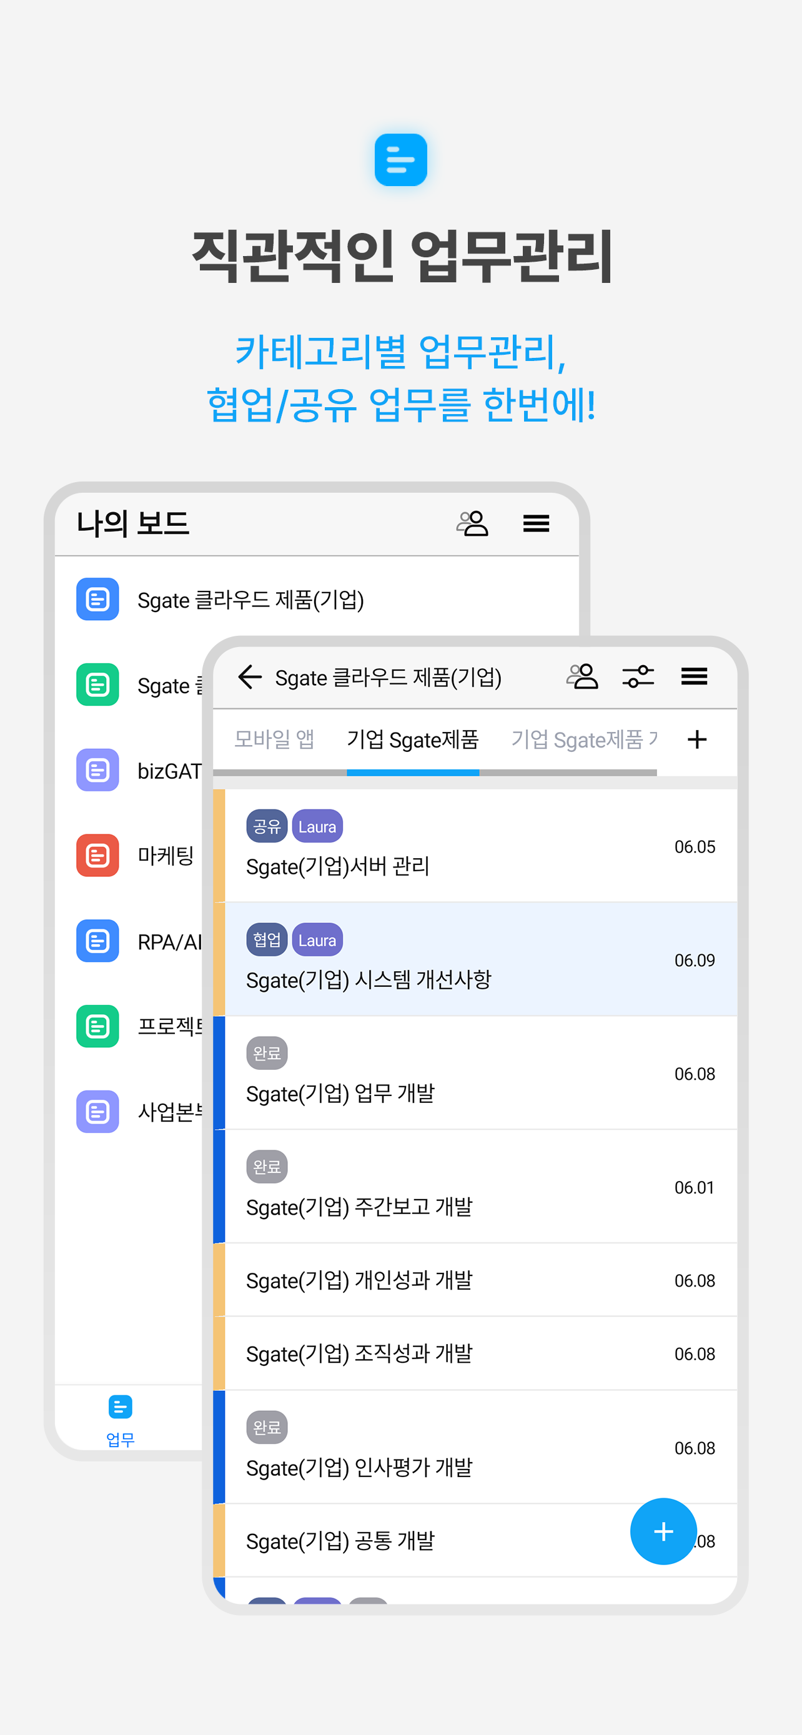Click Laura tag on 서버 관리 task
This screenshot has height=1735, width=802.
click(x=317, y=826)
